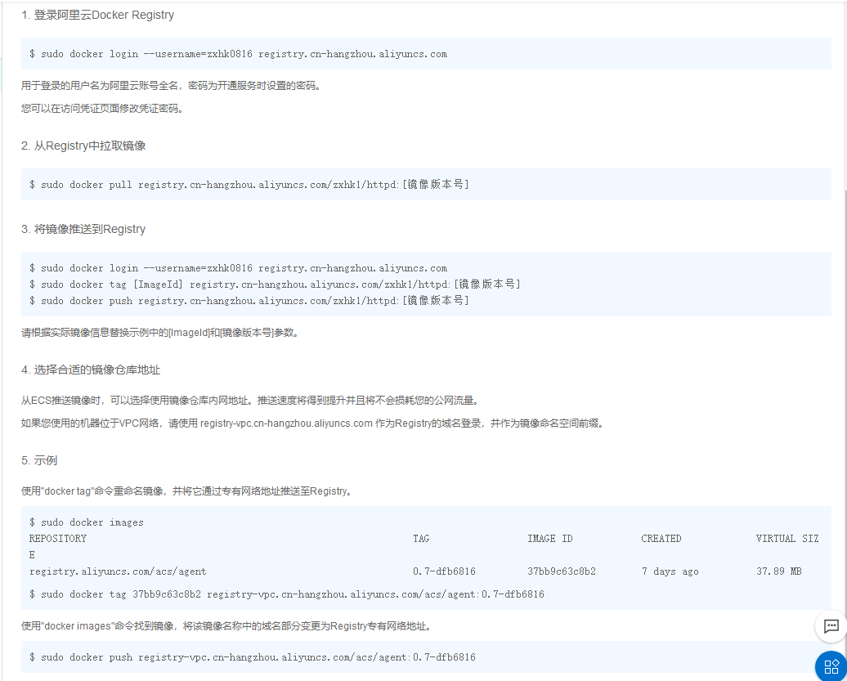Click the 'registry.aliyuncs.com/acs/agent' repository cell

118,571
